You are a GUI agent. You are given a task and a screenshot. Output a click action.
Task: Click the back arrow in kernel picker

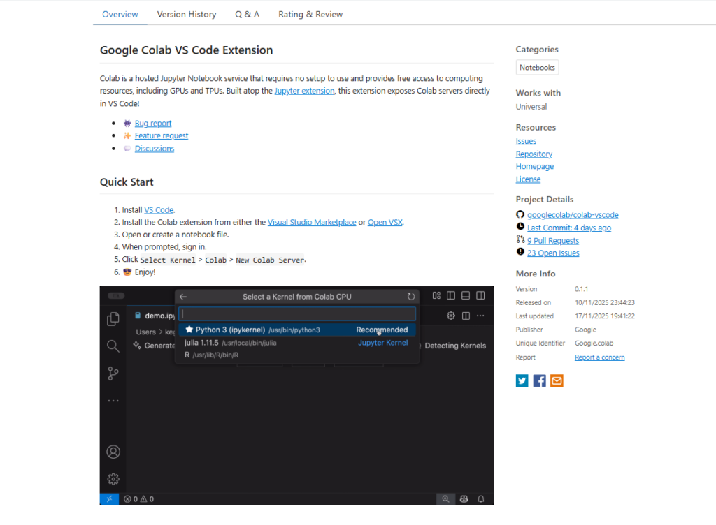tap(183, 297)
